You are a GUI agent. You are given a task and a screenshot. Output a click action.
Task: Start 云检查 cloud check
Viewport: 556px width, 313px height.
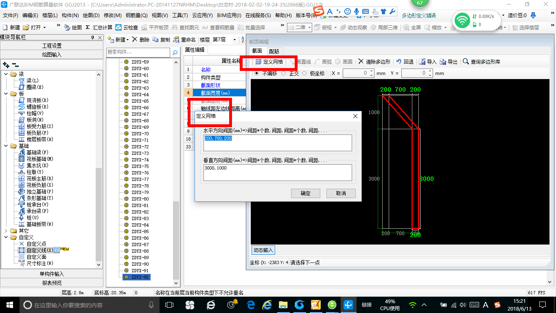(127, 27)
